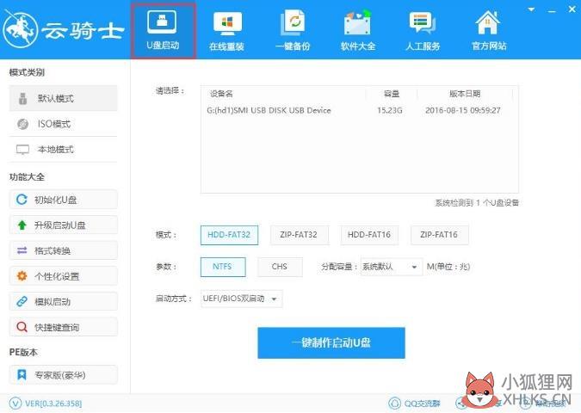Open 快捷键查询 function
Viewport: 581px width, 413px height.
coord(63,327)
